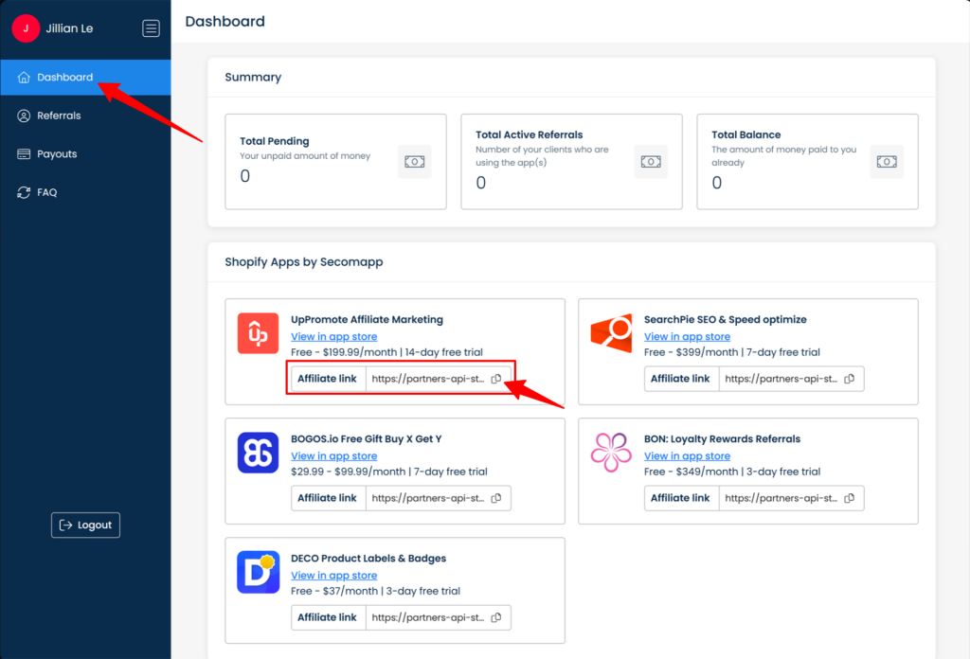Click the BON Loyalty flower logo
Image resolution: width=970 pixels, height=659 pixels.
pyautogui.click(x=611, y=453)
